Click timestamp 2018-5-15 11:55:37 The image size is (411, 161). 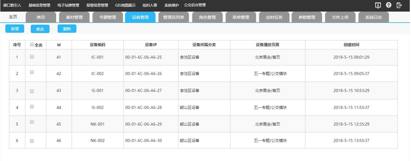click(351, 107)
